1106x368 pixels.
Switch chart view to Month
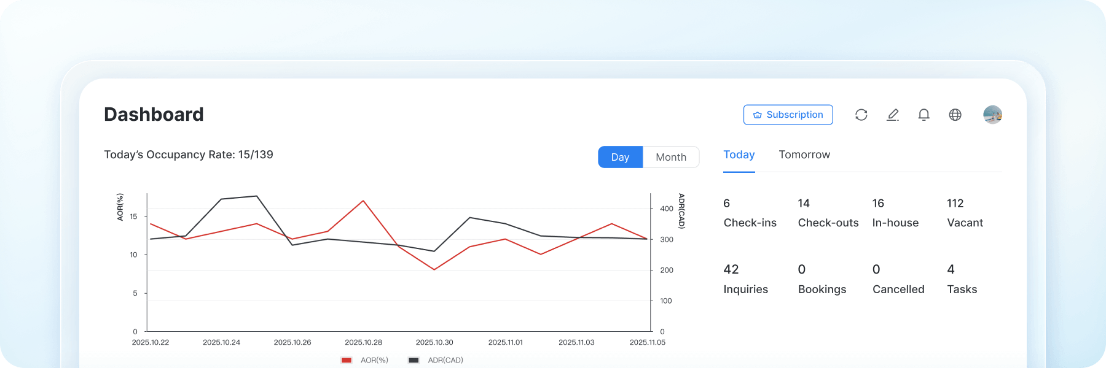coord(670,157)
